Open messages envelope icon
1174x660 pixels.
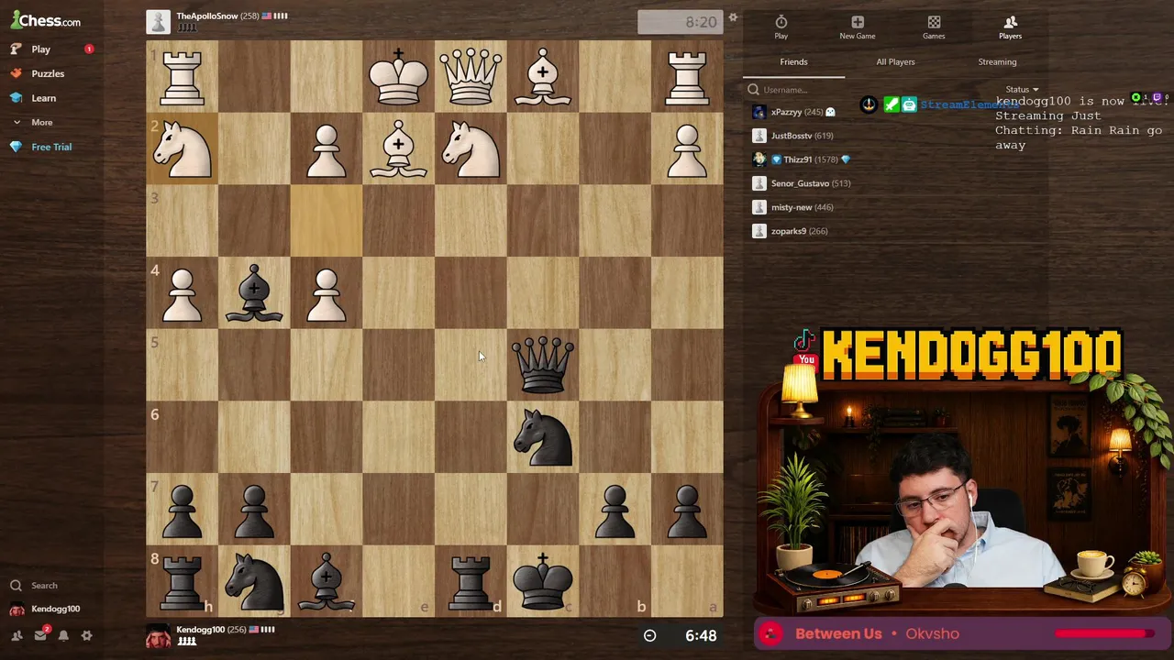(40, 635)
